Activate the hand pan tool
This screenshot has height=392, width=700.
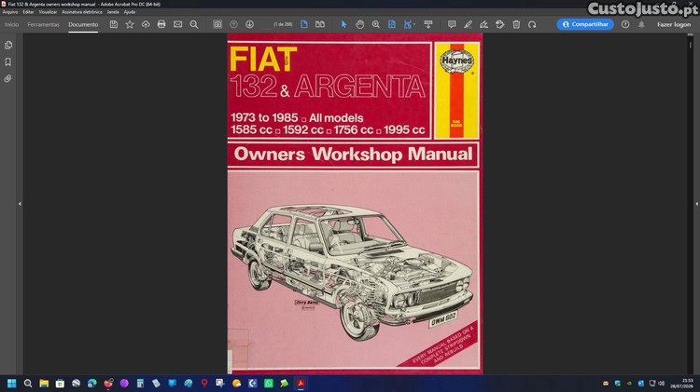click(x=360, y=24)
